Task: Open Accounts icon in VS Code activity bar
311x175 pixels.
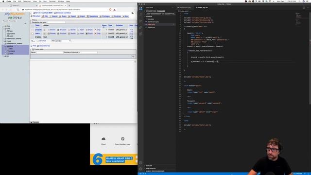Action: pyautogui.click(x=140, y=163)
